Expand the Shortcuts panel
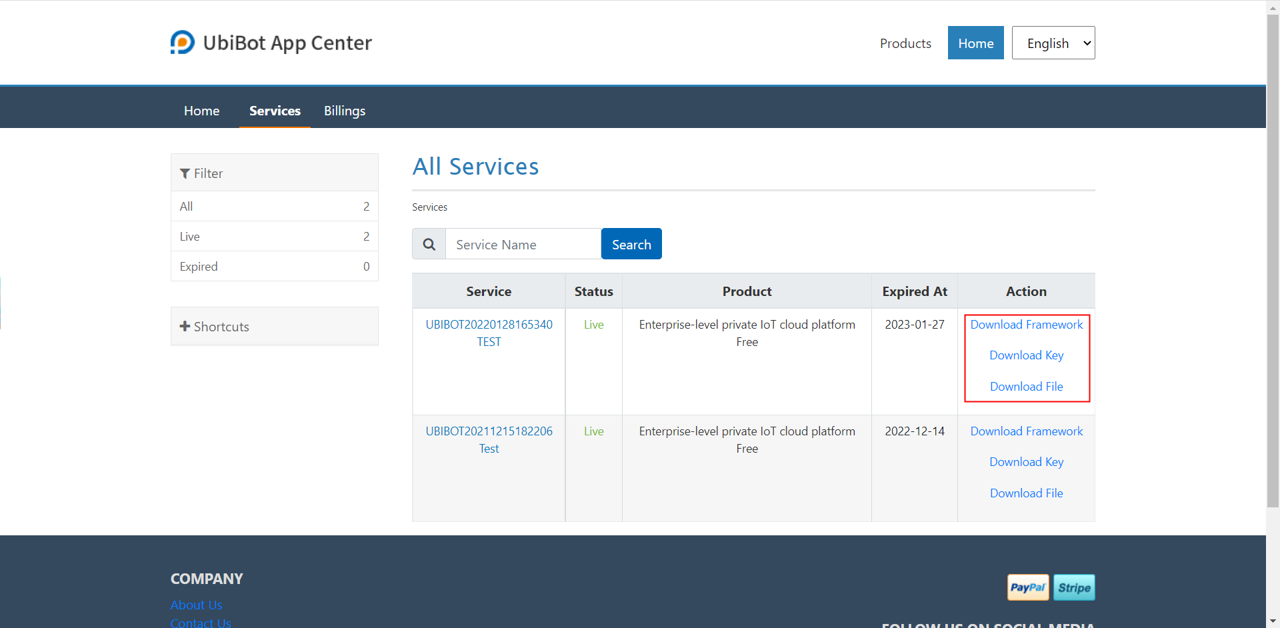Image resolution: width=1280 pixels, height=628 pixels. [275, 326]
